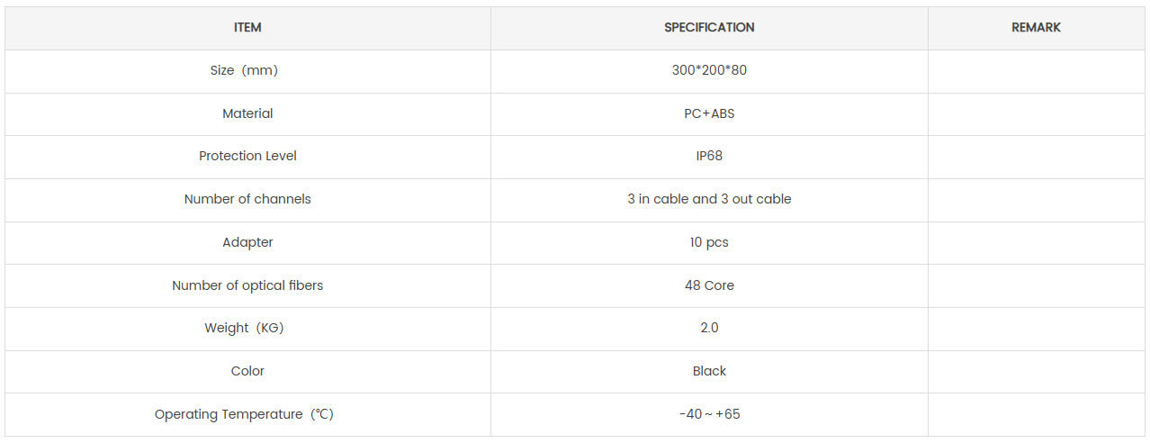Select the 48 Core value
The width and height of the screenshot is (1150, 443).
click(709, 285)
